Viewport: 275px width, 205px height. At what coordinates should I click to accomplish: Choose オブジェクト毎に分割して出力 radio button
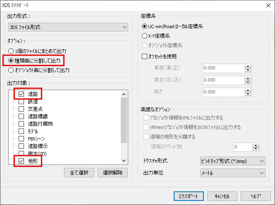11,70
